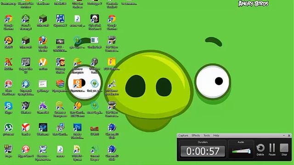
Task: Select the WinRAR books archive icon
Action: (x=60, y=84)
